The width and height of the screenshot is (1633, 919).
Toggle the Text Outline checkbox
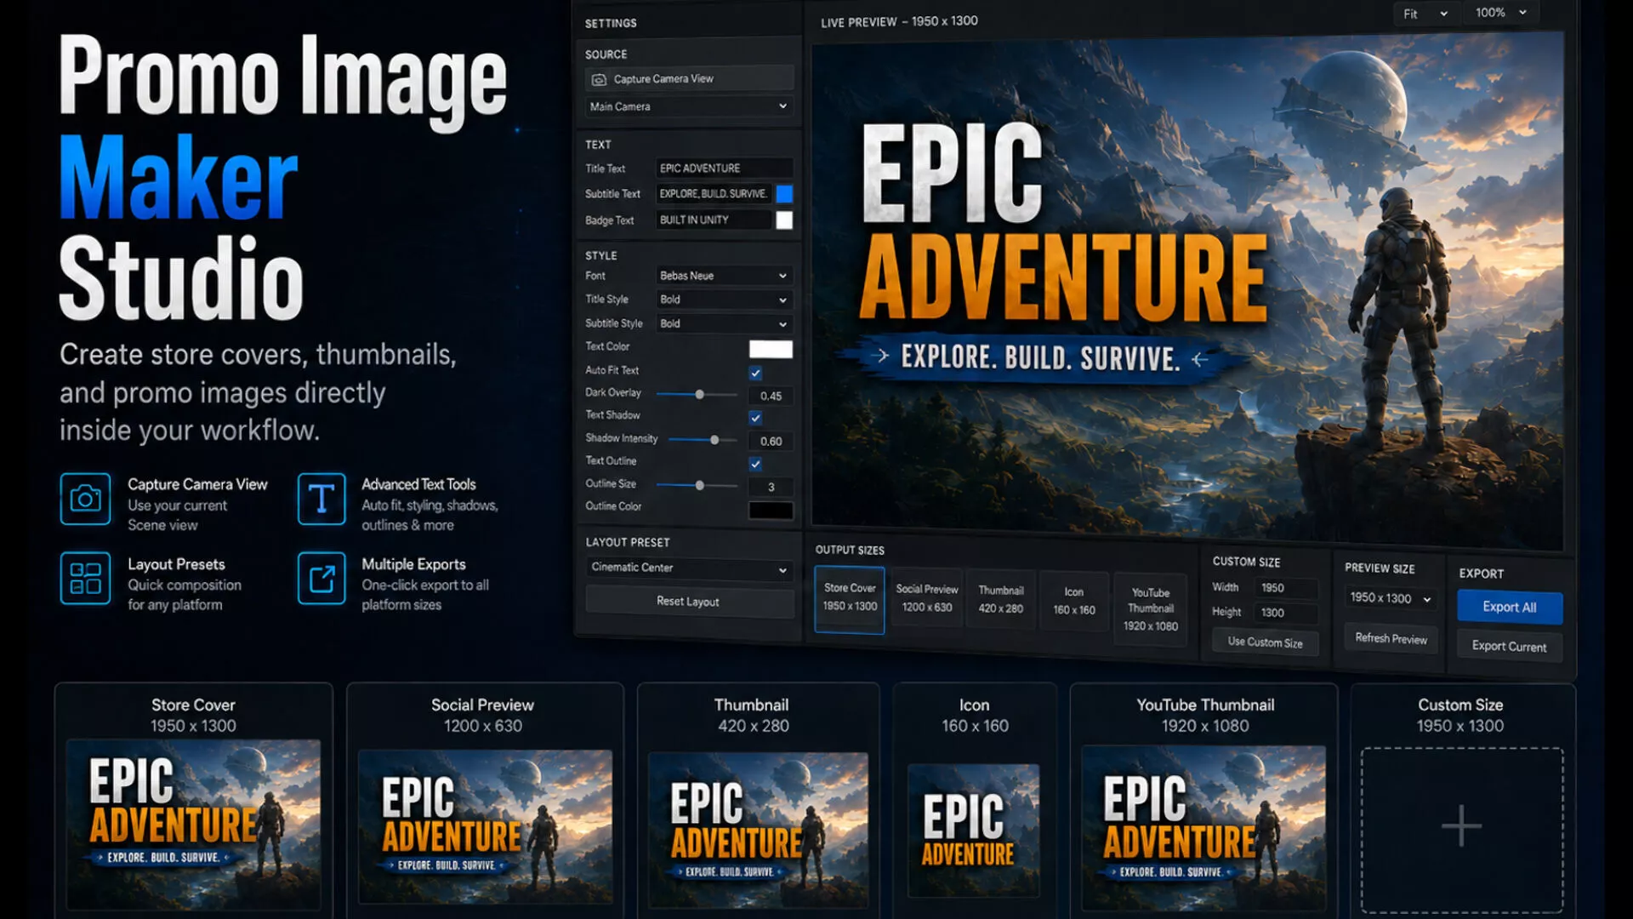point(755,464)
